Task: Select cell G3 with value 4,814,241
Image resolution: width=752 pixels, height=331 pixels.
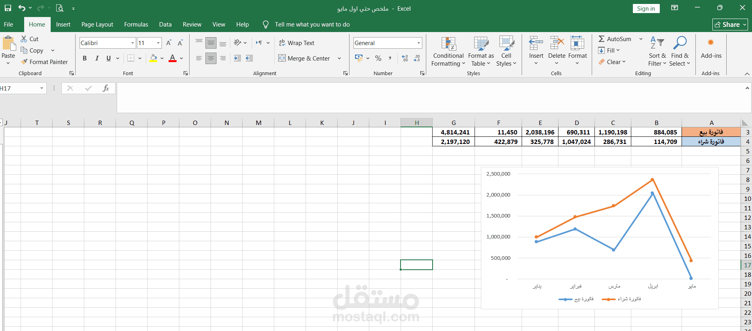Action: pyautogui.click(x=454, y=132)
